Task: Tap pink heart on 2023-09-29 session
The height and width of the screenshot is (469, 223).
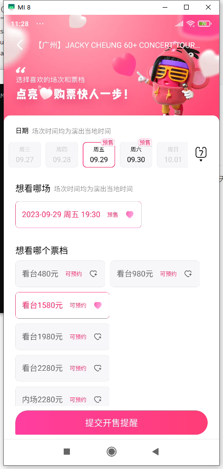Action: [130, 214]
